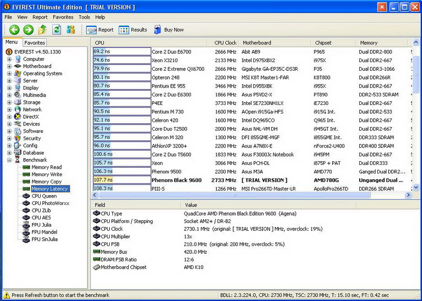Go up one level with the Up arrow icon
422x301 pixels.
pos(43,30)
